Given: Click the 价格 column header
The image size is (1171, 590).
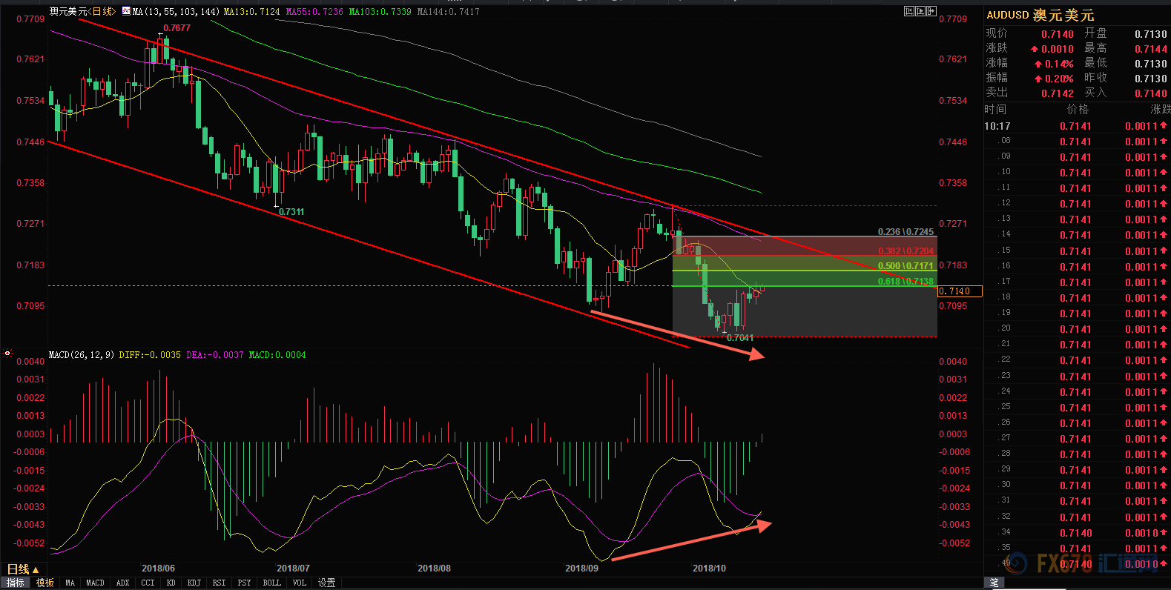Looking at the screenshot, I should coord(1078,110).
